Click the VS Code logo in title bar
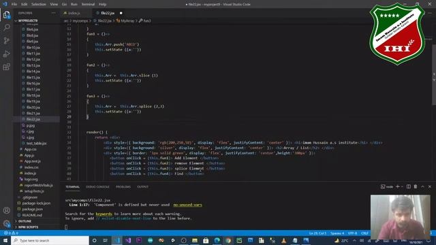The image size is (436, 245). point(5,4)
